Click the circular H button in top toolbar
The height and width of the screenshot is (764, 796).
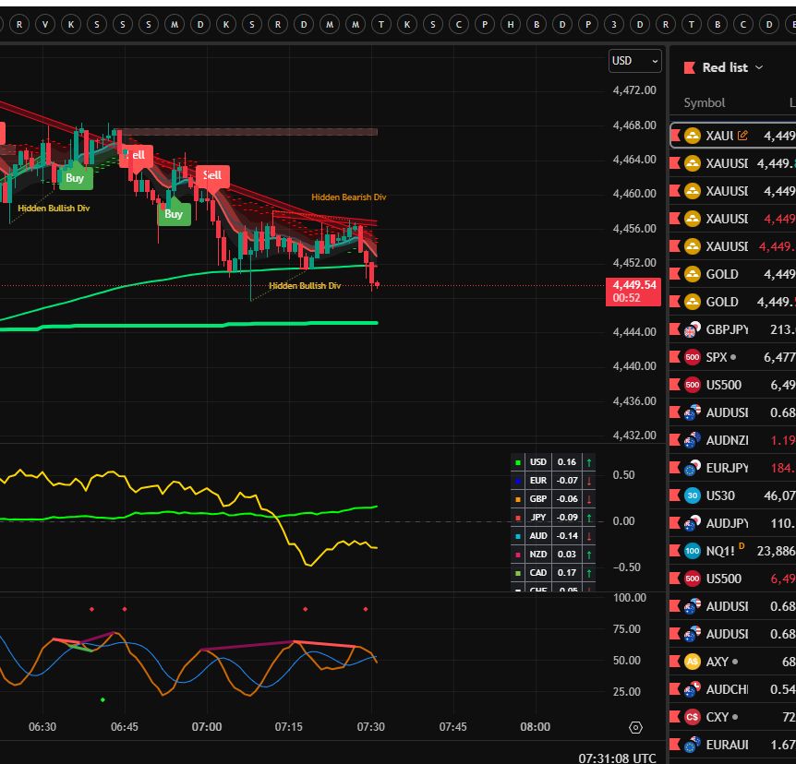tap(510, 24)
